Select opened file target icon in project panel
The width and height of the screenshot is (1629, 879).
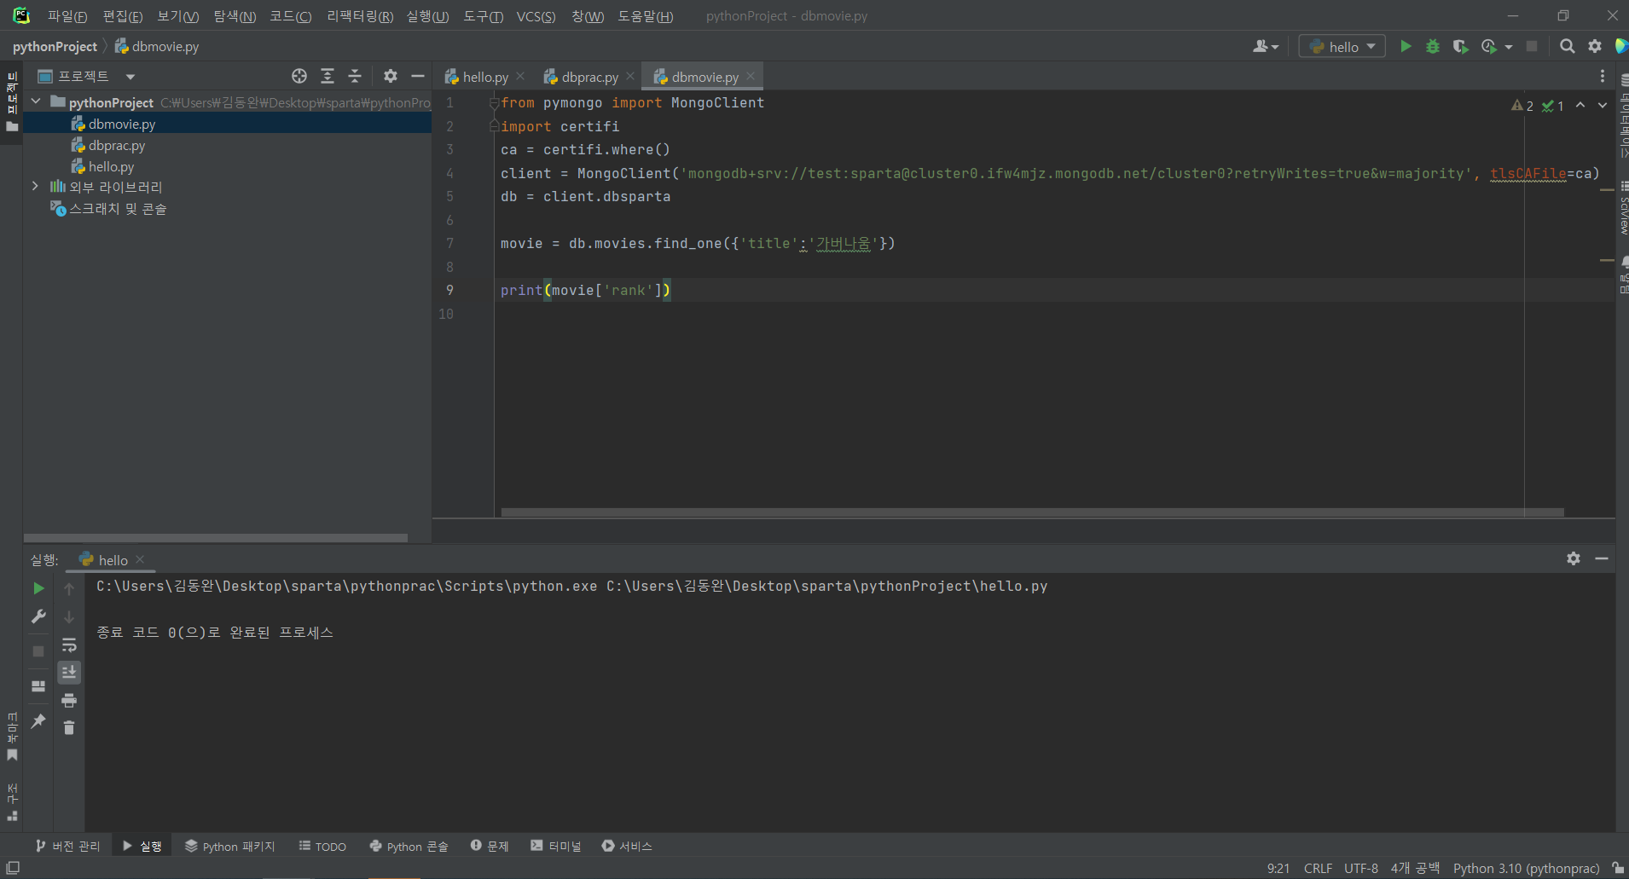click(299, 76)
